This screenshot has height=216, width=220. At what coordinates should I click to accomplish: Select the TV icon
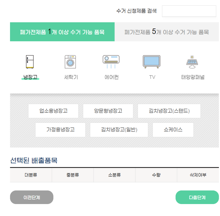[x=151, y=62]
